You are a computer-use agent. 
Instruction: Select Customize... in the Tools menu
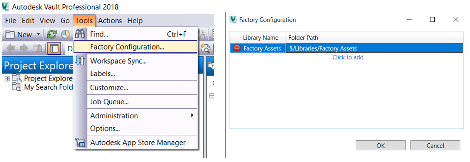point(136,88)
